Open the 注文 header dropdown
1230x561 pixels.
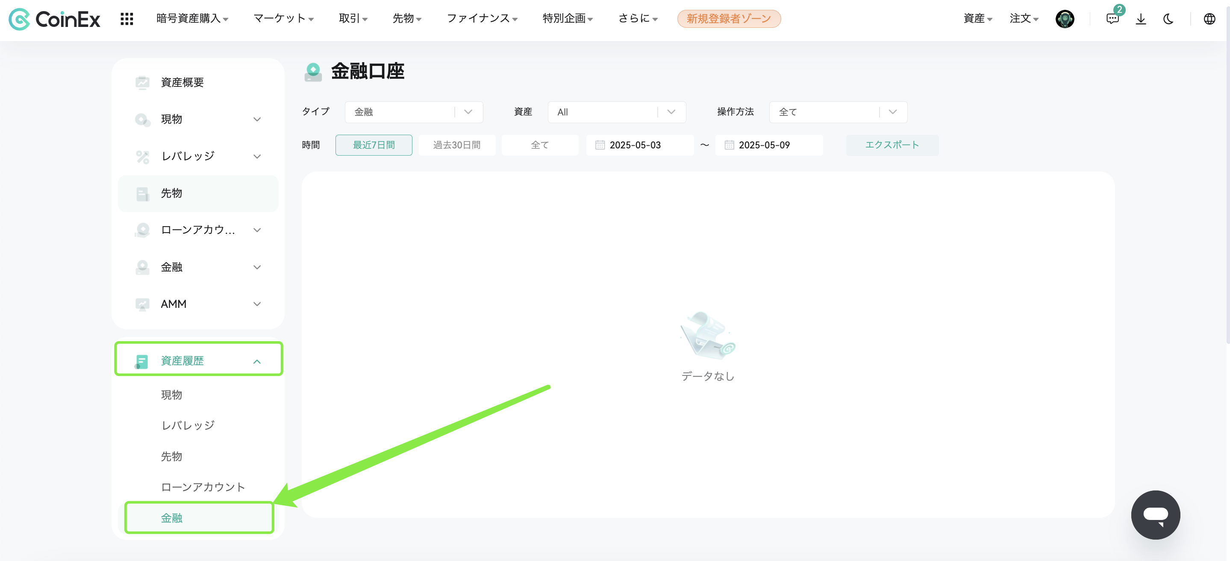tap(1024, 19)
